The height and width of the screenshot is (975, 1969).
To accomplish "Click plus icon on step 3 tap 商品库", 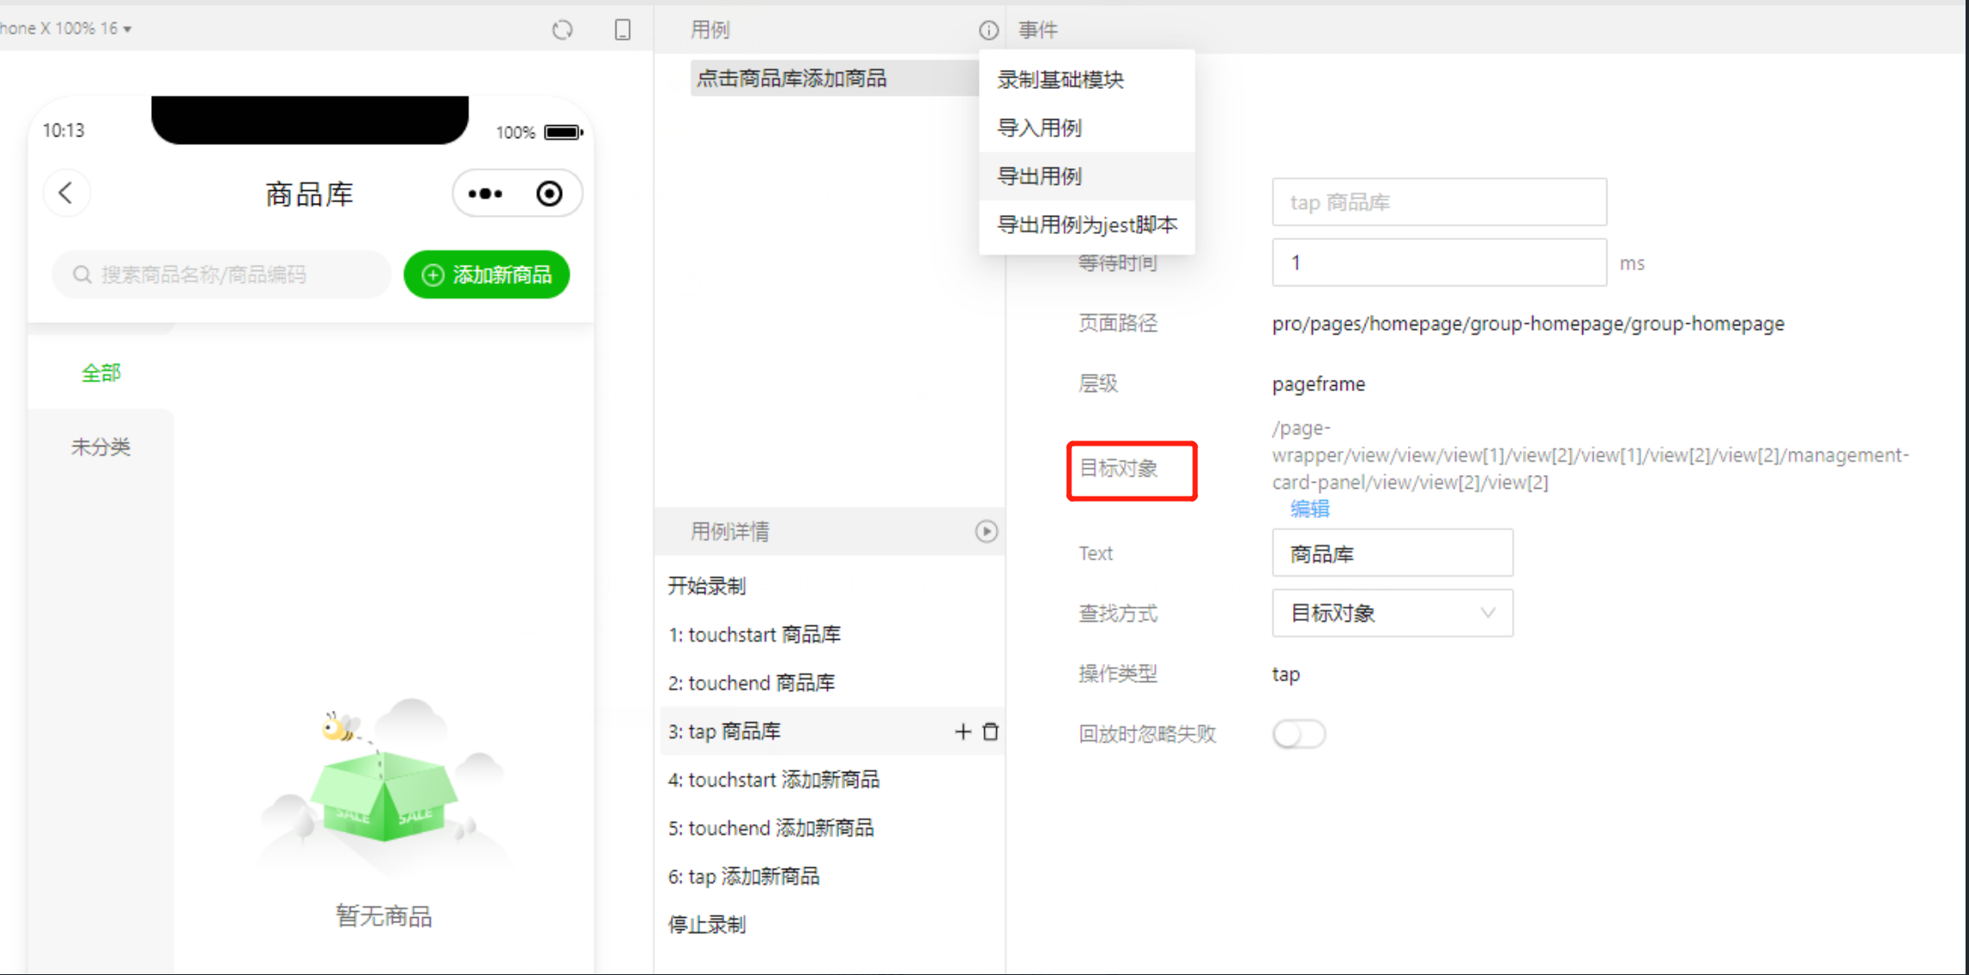I will [962, 731].
